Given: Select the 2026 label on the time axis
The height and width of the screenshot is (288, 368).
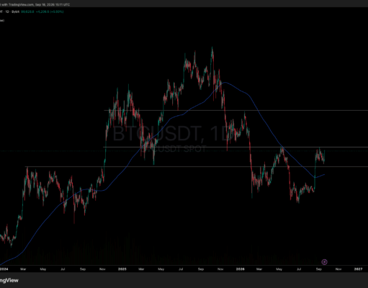Looking at the screenshot, I should [x=240, y=269].
